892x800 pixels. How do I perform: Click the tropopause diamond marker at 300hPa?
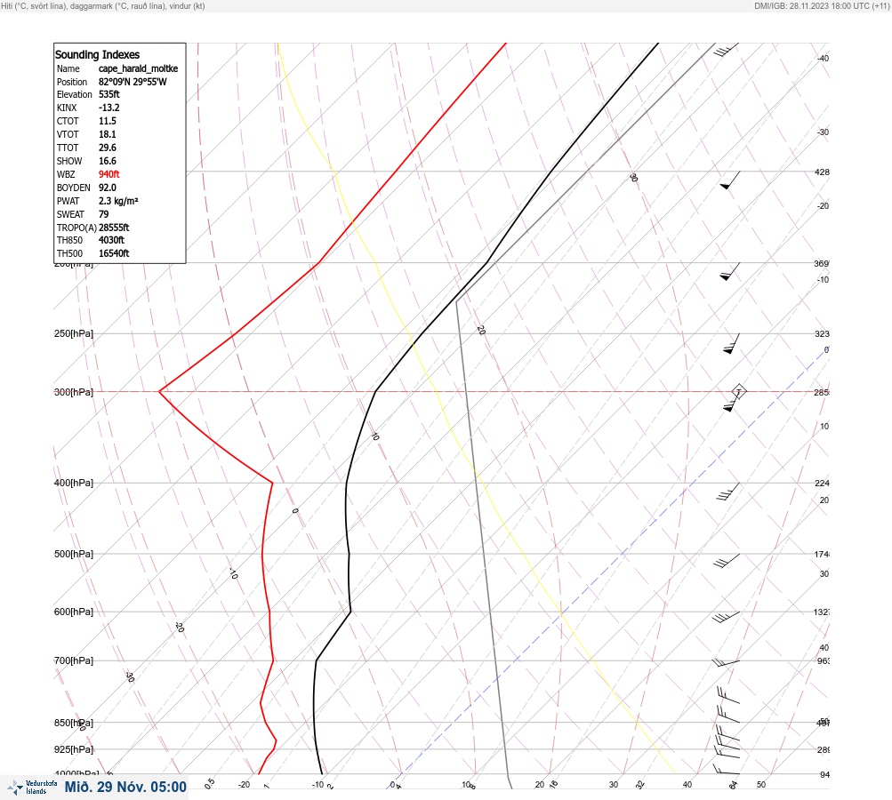click(x=738, y=391)
